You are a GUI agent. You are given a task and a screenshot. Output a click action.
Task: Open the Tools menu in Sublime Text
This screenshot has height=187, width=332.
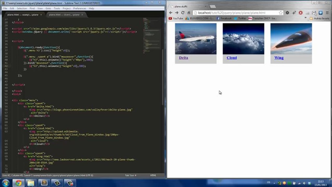click(x=57, y=8)
